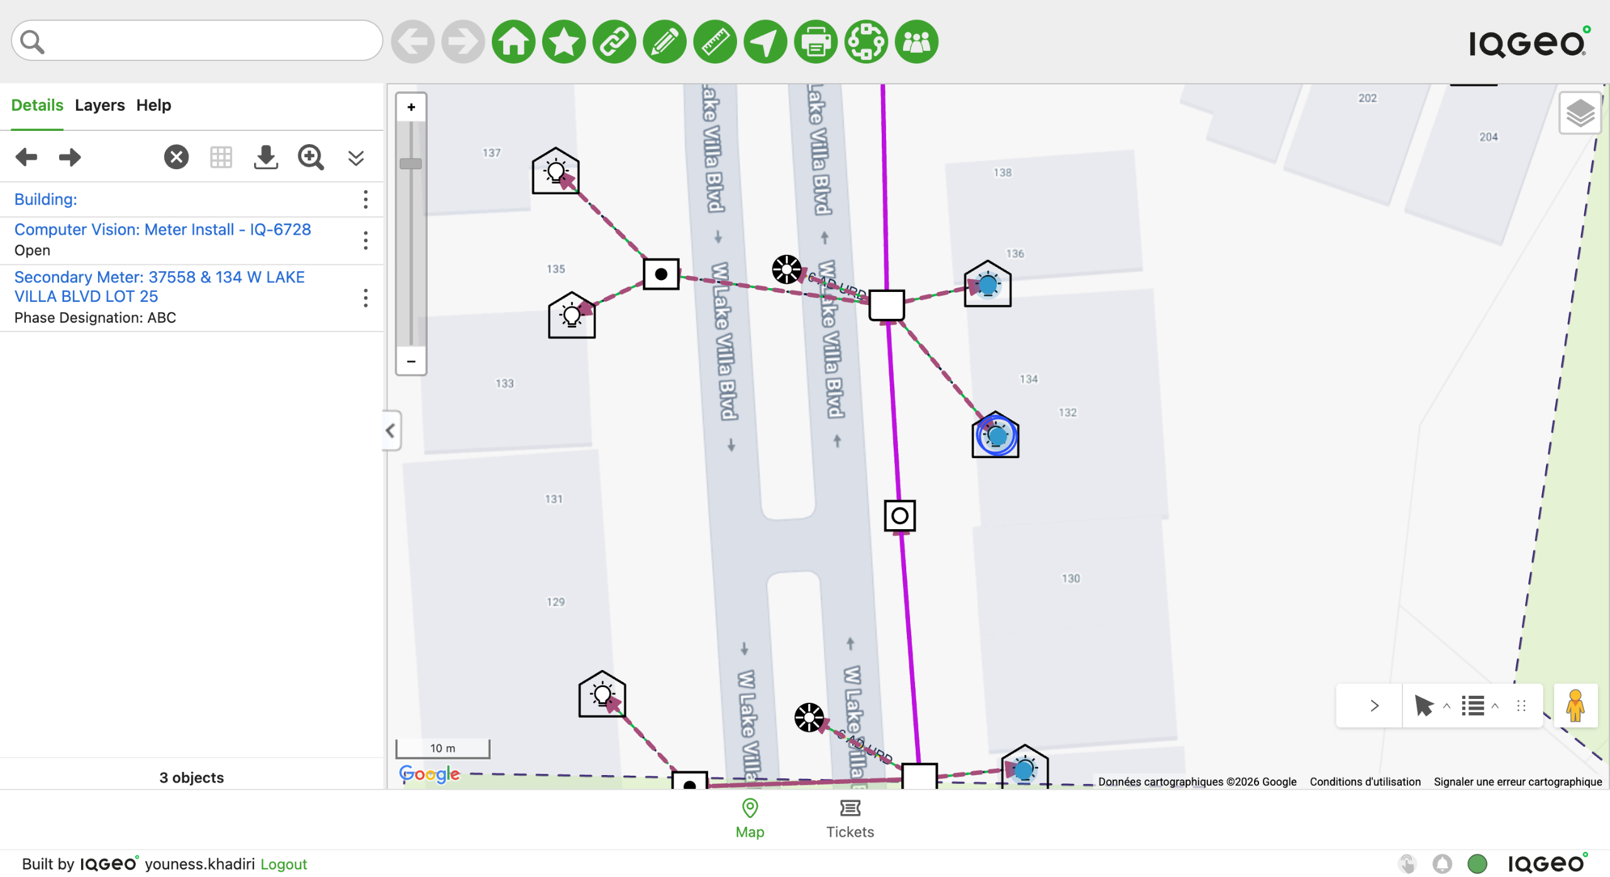Click the Logout link
Screen dimensions: 1610x877
(284, 864)
